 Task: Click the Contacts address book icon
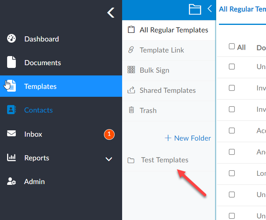tap(11, 110)
